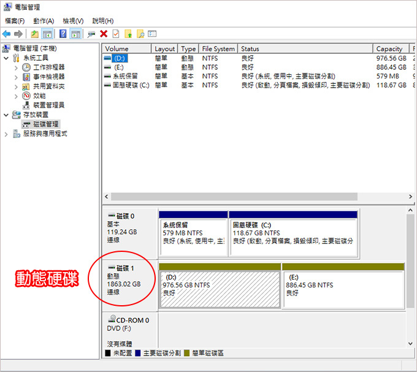Click the Back arrow toolbar icon
Screen dimensions: 417x372
pos(6,34)
